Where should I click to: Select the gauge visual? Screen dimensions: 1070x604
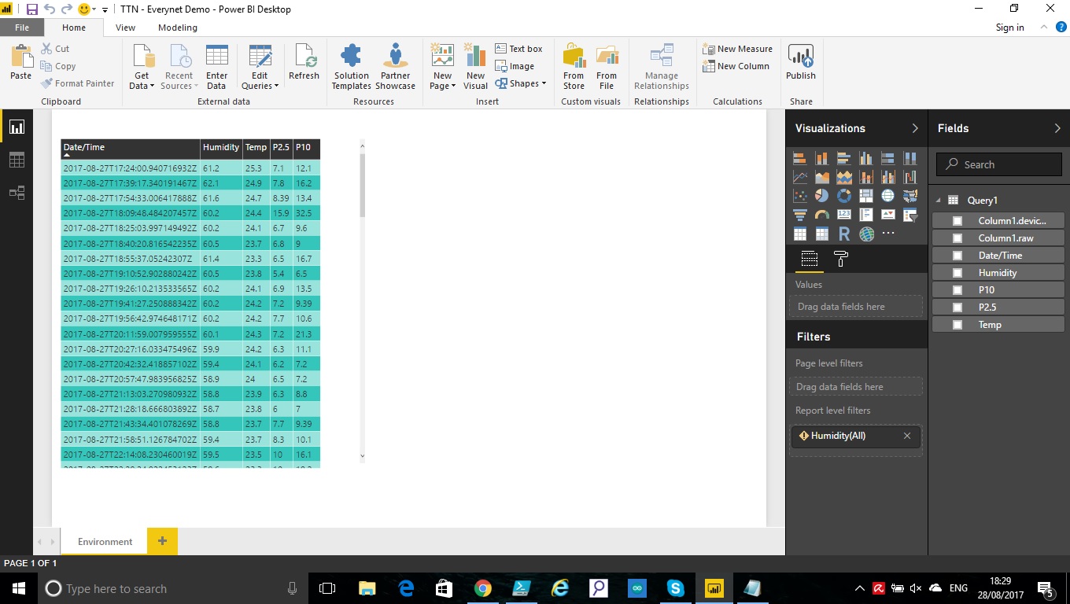[x=822, y=215]
